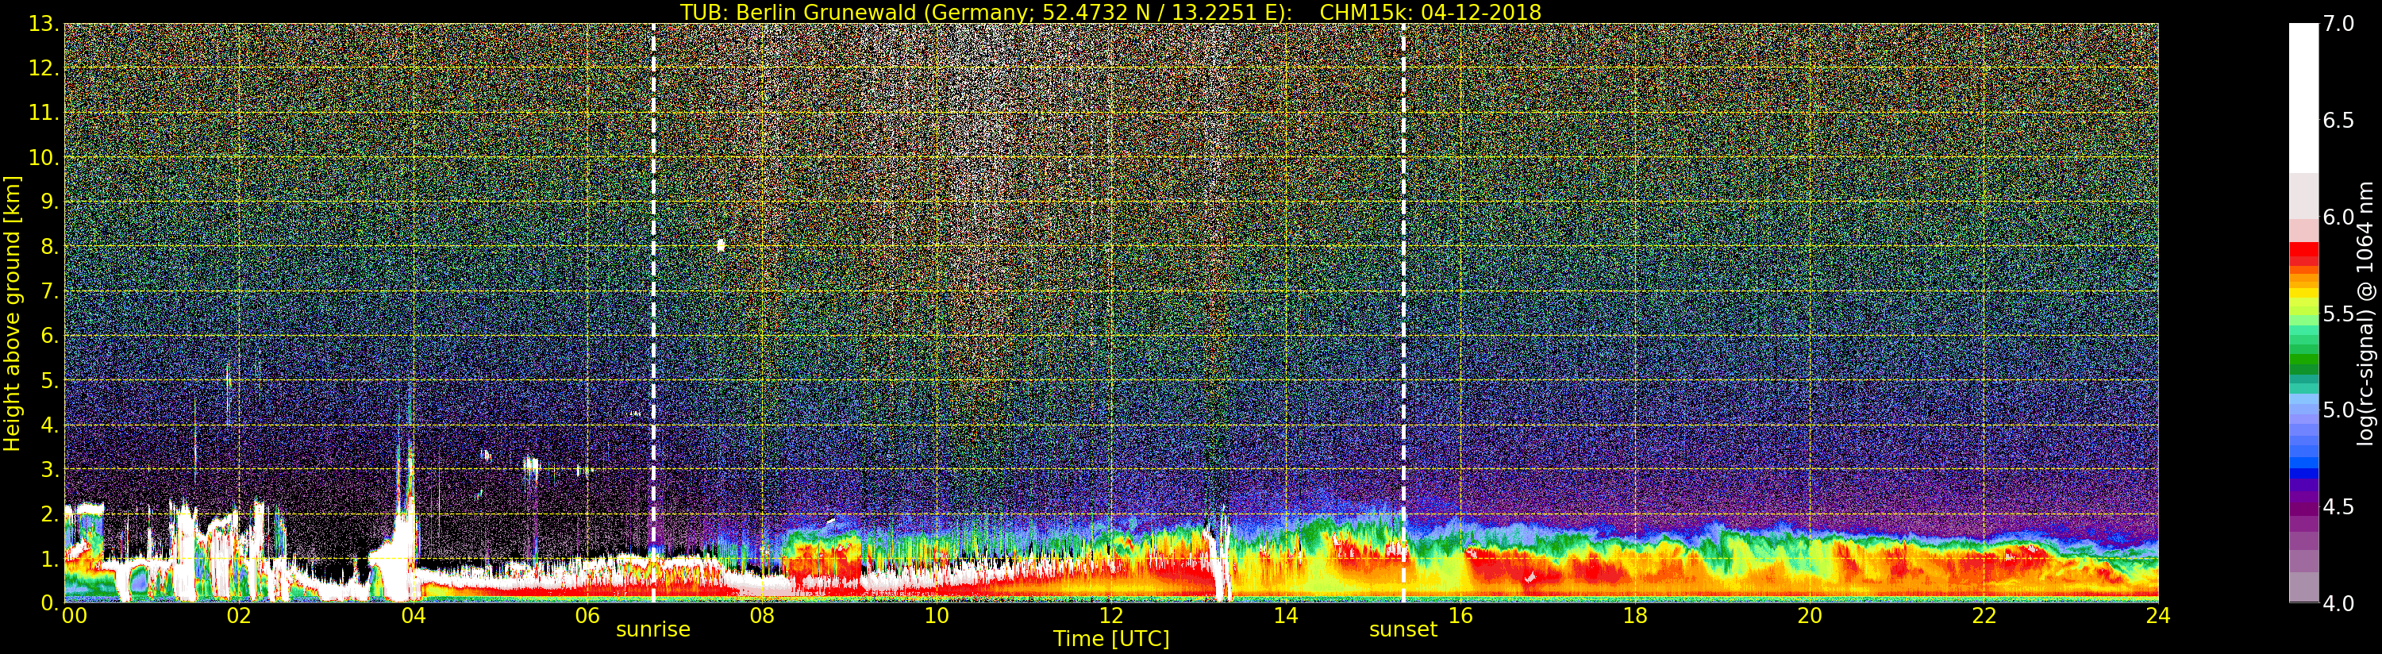Click the "sunrise" label below the axis
Viewport: 2382px width, 654px height.
point(652,630)
